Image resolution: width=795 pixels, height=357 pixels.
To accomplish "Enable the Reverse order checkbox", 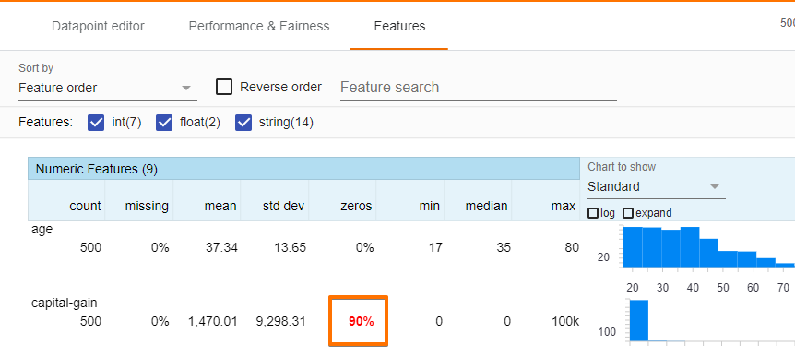I will [223, 87].
